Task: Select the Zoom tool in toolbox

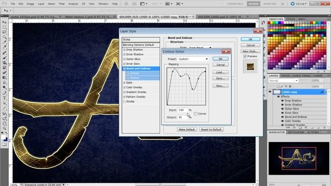Action: point(5,129)
